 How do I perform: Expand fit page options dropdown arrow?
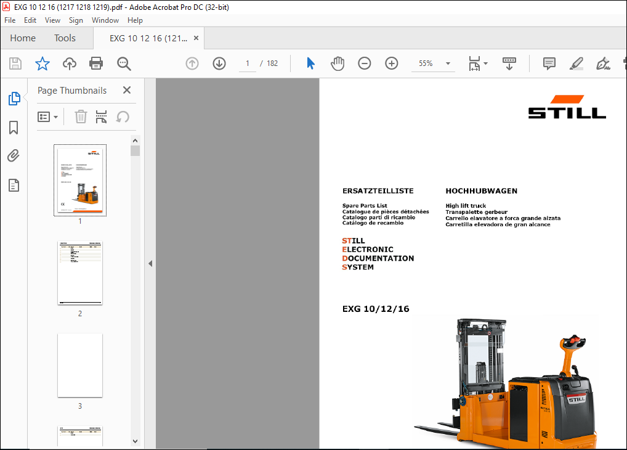coord(485,63)
